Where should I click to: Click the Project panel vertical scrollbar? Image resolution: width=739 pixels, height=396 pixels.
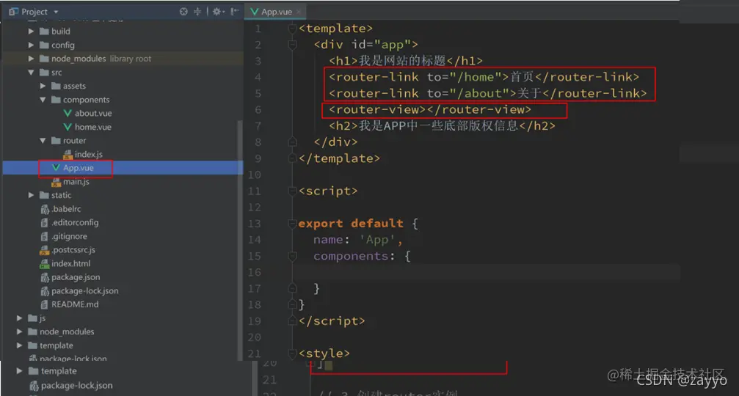coord(240,240)
